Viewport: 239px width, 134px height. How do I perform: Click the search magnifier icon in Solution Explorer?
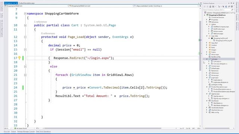[232, 10]
